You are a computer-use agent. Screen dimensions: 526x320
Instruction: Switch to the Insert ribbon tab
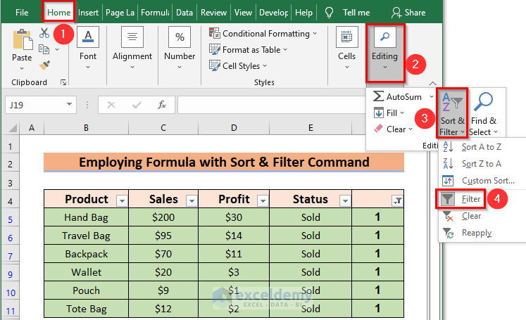click(89, 12)
